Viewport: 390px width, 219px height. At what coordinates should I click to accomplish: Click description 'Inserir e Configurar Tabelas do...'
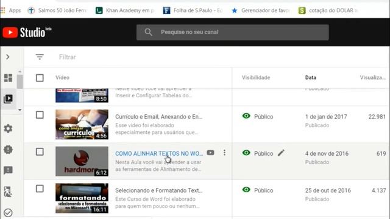154,96
